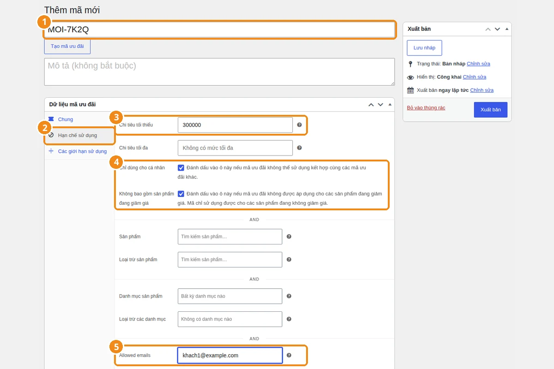Click help icon beside Loại trừ các danh mục
Image resolution: width=554 pixels, height=369 pixels.
289,319
